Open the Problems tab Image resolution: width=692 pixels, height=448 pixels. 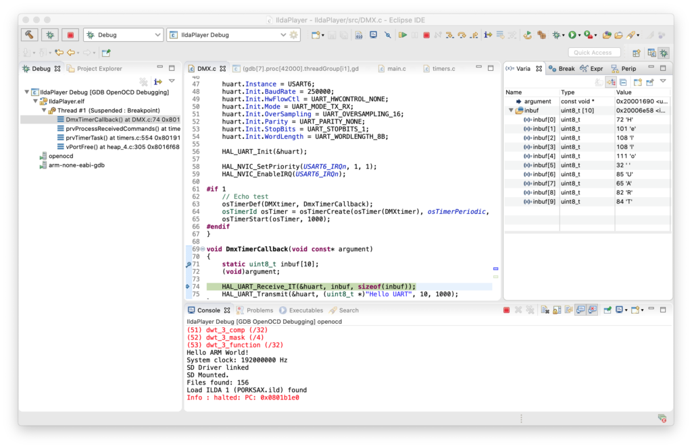[259, 310]
